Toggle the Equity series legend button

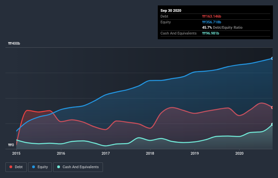point(40,167)
